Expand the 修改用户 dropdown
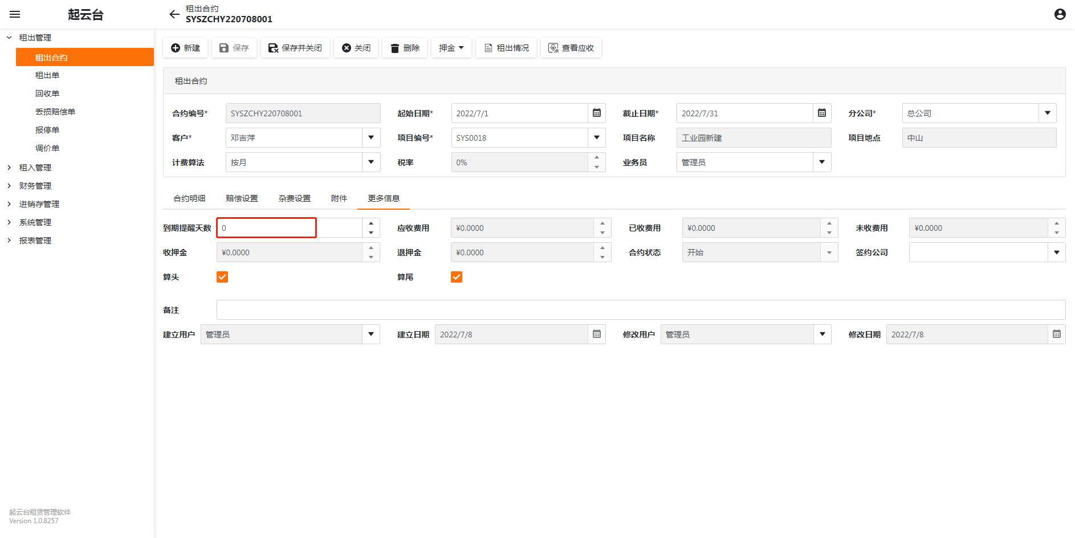This screenshot has height=538, width=1075. pos(822,334)
